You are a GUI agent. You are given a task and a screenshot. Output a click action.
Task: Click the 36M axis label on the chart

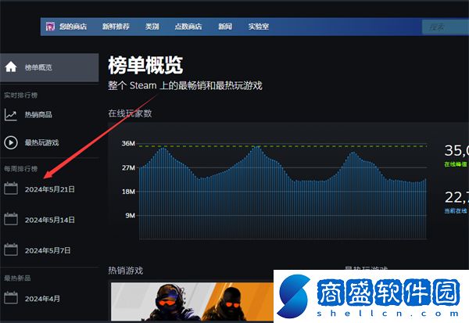128,143
